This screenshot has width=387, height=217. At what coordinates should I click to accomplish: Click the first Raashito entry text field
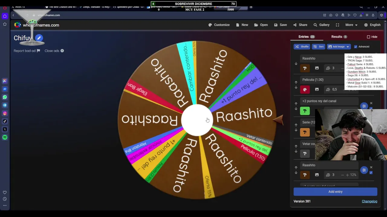(x=323, y=58)
